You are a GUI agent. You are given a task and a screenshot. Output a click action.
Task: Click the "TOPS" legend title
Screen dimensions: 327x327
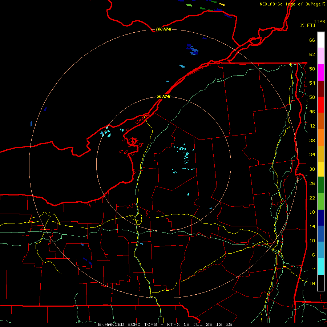319,22
